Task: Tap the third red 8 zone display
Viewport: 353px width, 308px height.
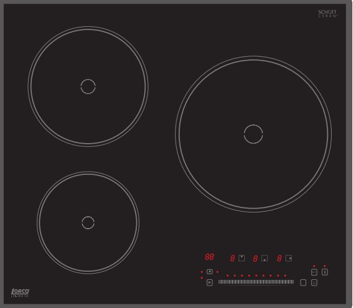Action: pyautogui.click(x=279, y=258)
